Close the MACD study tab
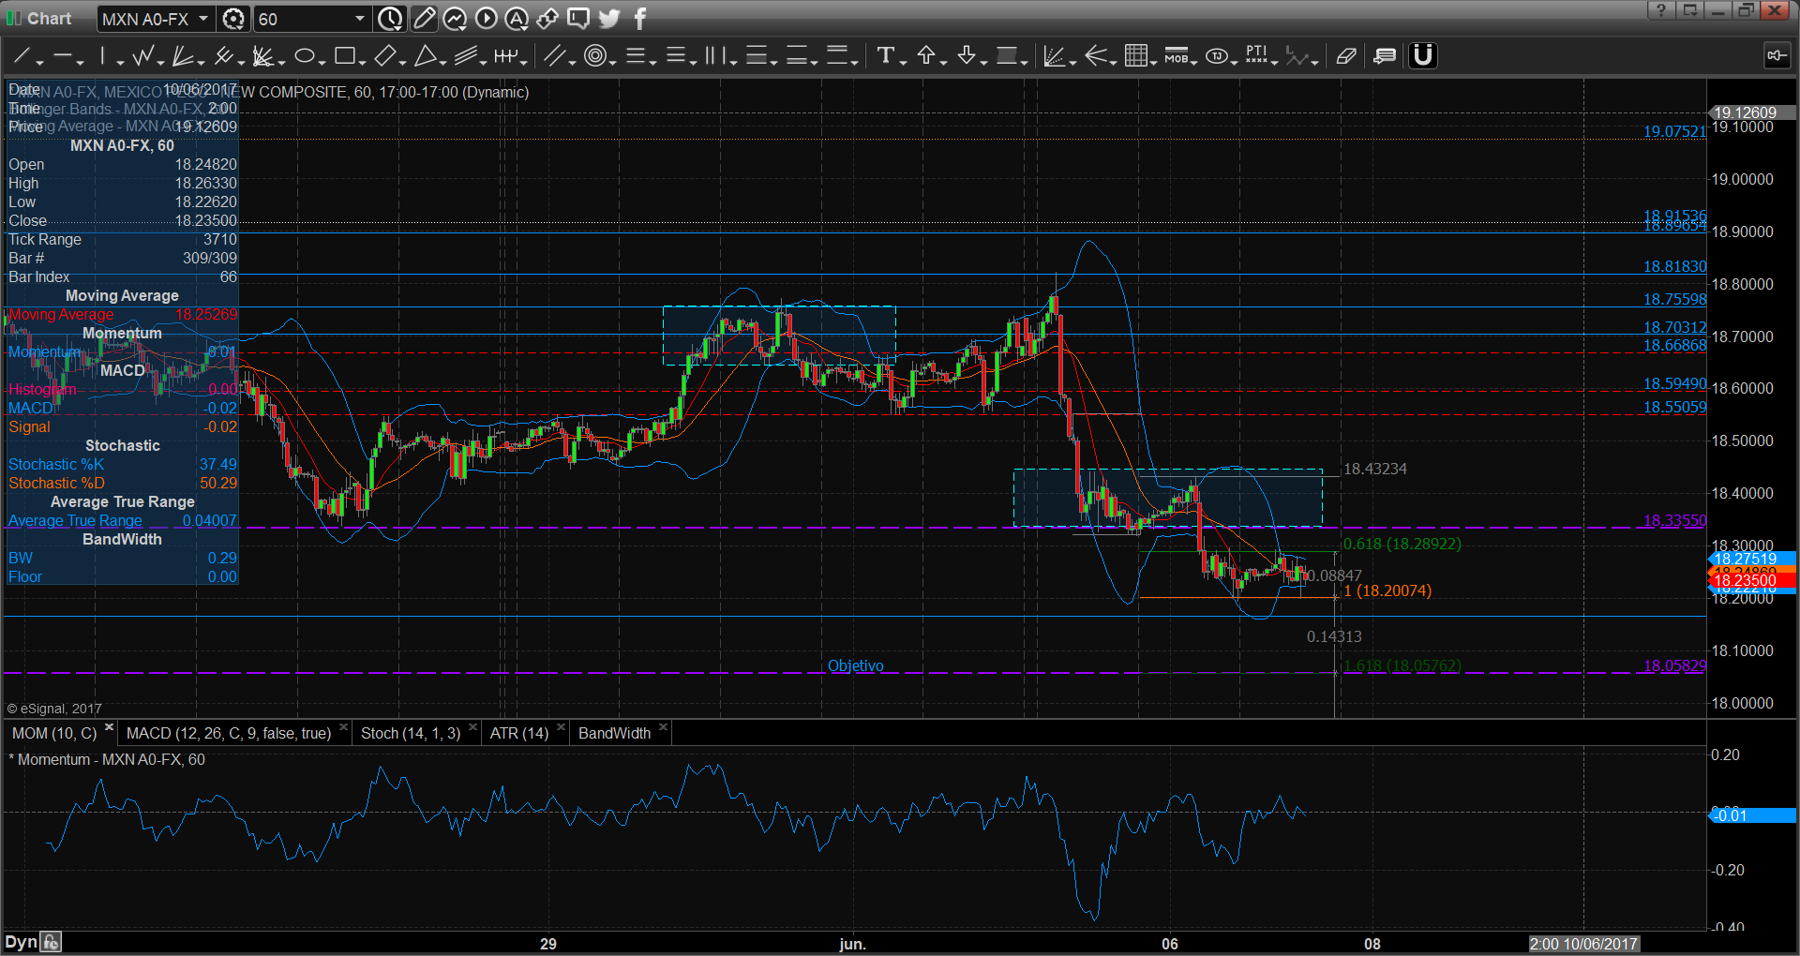This screenshot has width=1800, height=956. [x=343, y=727]
